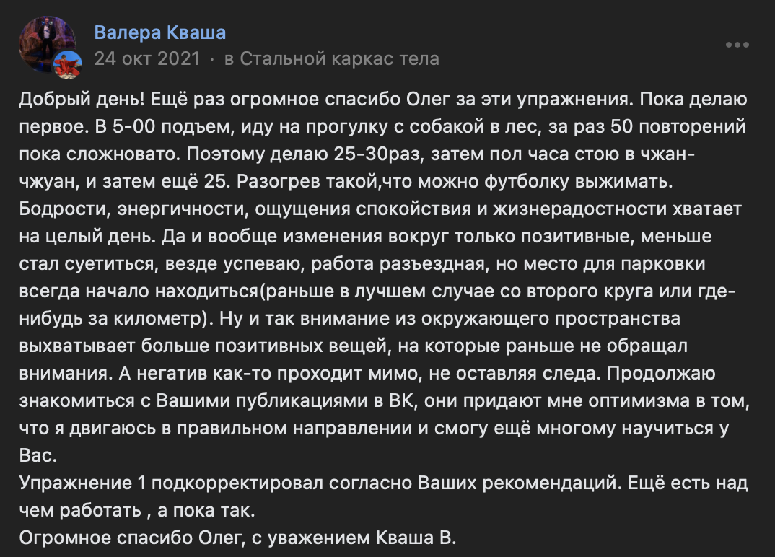Screen dimensions: 775x557
Task: Click the small group avatar badge
Action: click(x=69, y=64)
